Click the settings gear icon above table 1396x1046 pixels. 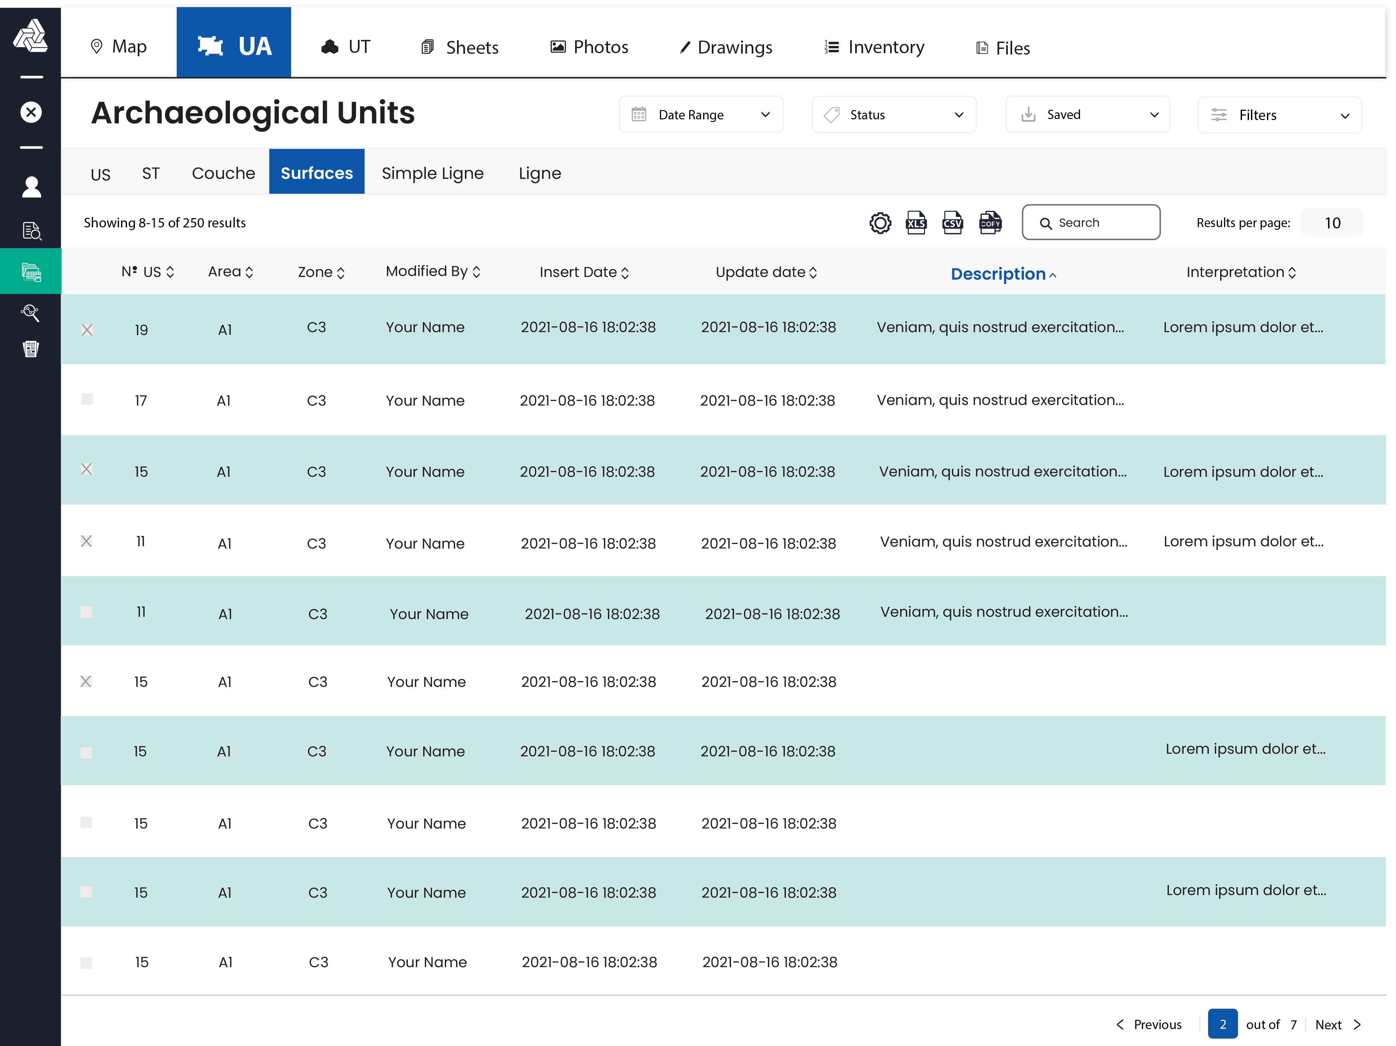click(880, 223)
